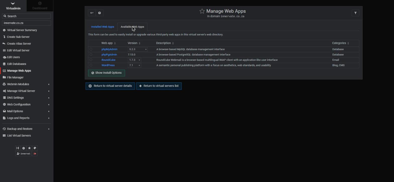Expand Web Configuration submenu
The image size is (394, 182).
coord(26,105)
